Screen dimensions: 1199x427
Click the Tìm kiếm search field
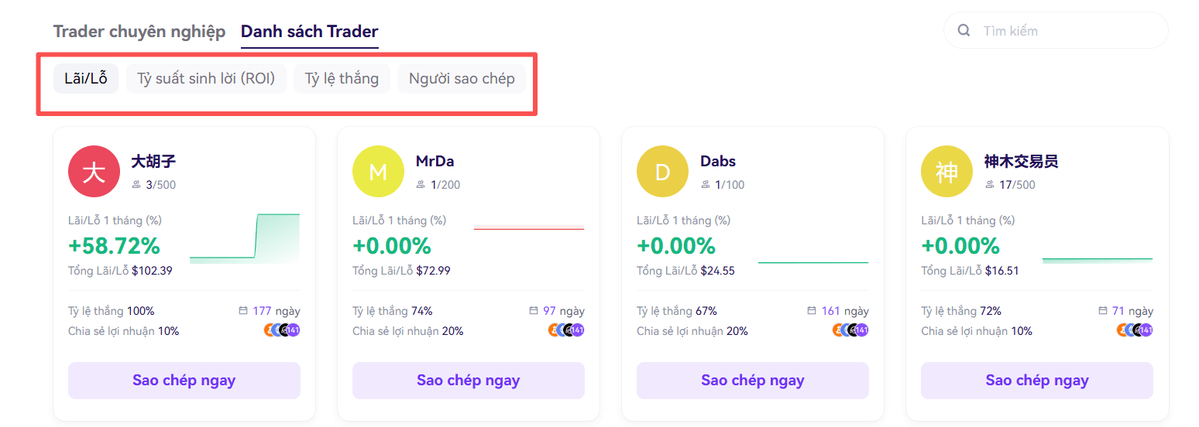point(1056,31)
